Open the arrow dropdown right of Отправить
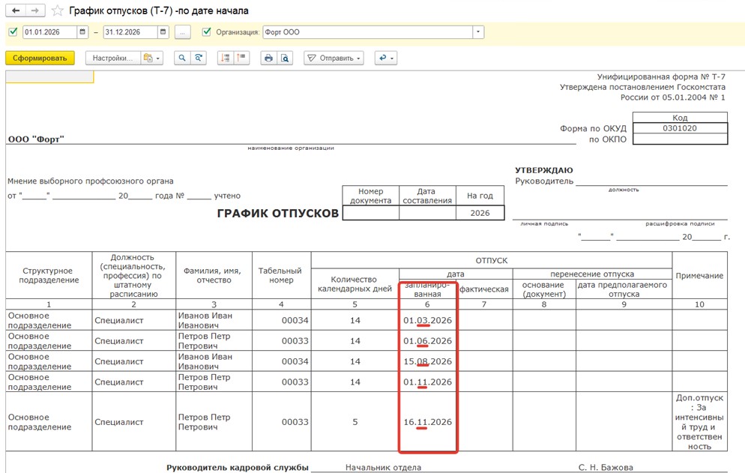745x473 pixels. point(385,58)
